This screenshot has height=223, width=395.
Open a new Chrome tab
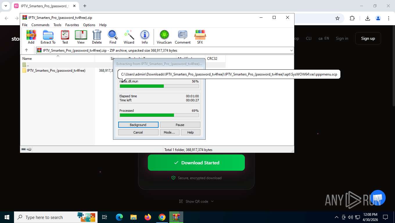(85, 6)
